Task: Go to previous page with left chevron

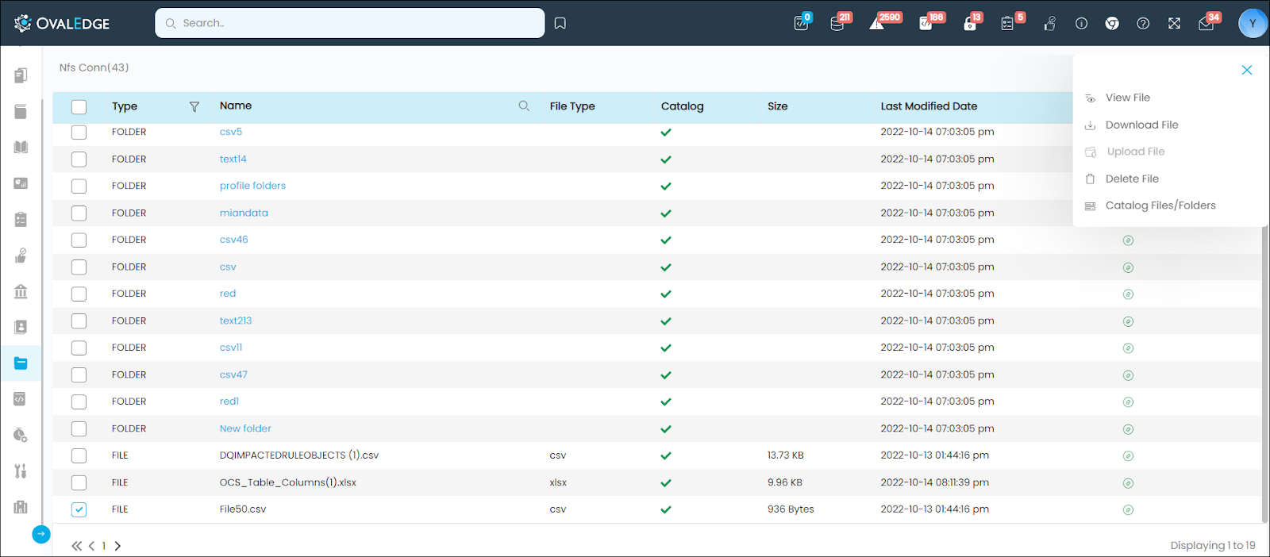Action: point(91,546)
